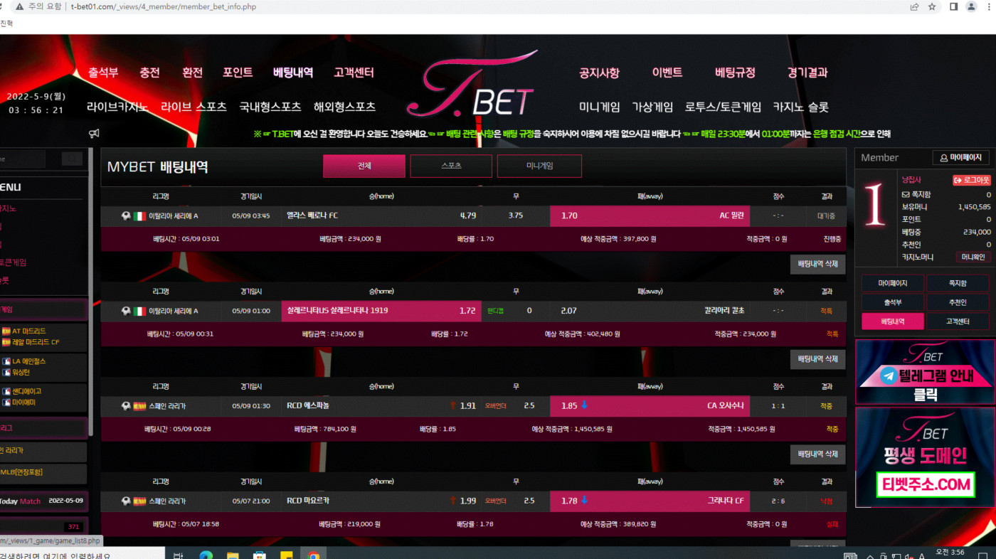996x559 pixels.
Task: Click the 1.70 AC 밀란 odds cell
Action: point(650,215)
